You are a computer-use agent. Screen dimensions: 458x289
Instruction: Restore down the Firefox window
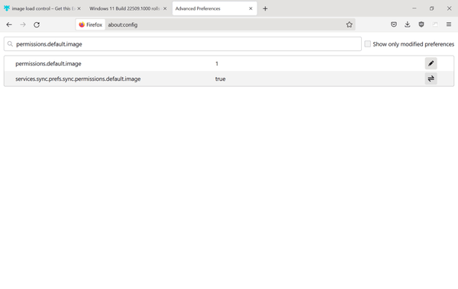tap(432, 8)
